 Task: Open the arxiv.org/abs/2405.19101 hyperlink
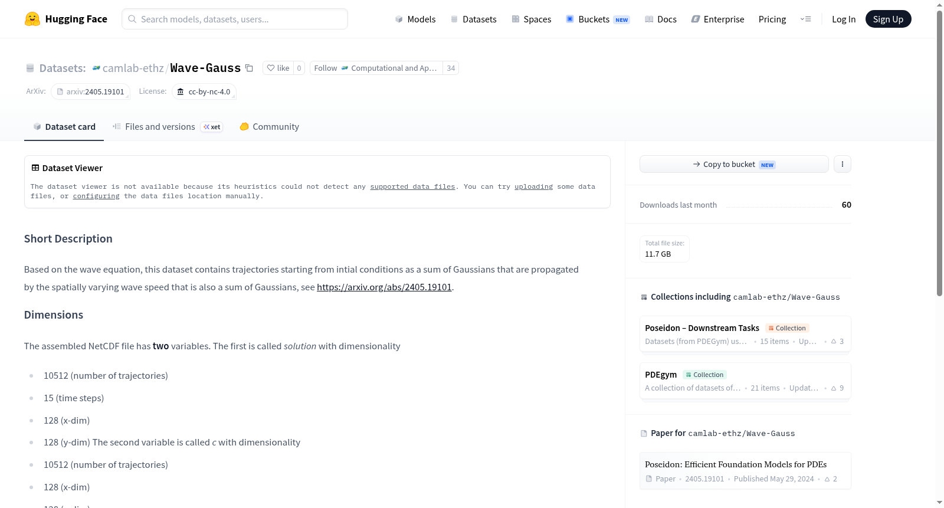coord(384,287)
